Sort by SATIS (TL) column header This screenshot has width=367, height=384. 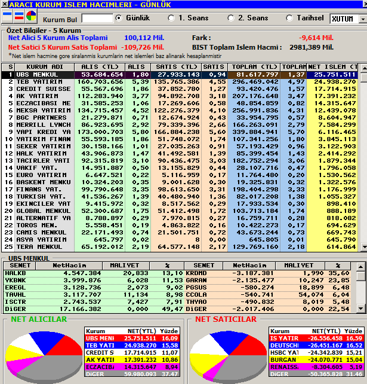click(176, 67)
